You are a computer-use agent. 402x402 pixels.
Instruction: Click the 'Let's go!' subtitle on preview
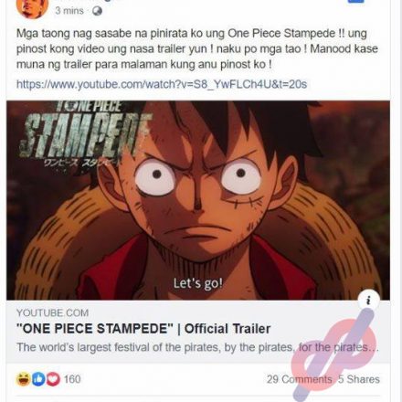click(198, 283)
